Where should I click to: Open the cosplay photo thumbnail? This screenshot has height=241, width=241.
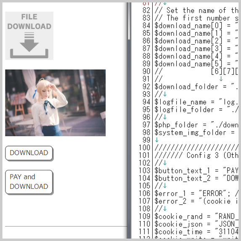56,103
